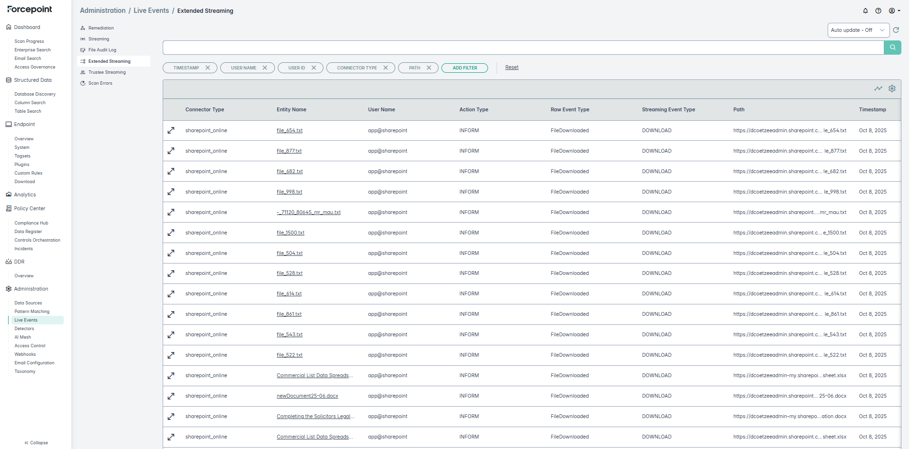This screenshot has height=449, width=909.
Task: Click the ADD FILTER button
Action: (x=464, y=68)
